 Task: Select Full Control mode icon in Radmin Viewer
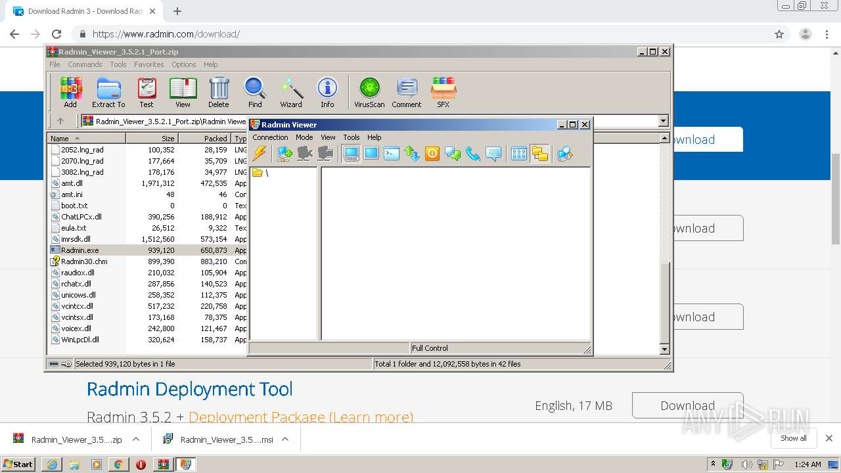[x=351, y=154]
